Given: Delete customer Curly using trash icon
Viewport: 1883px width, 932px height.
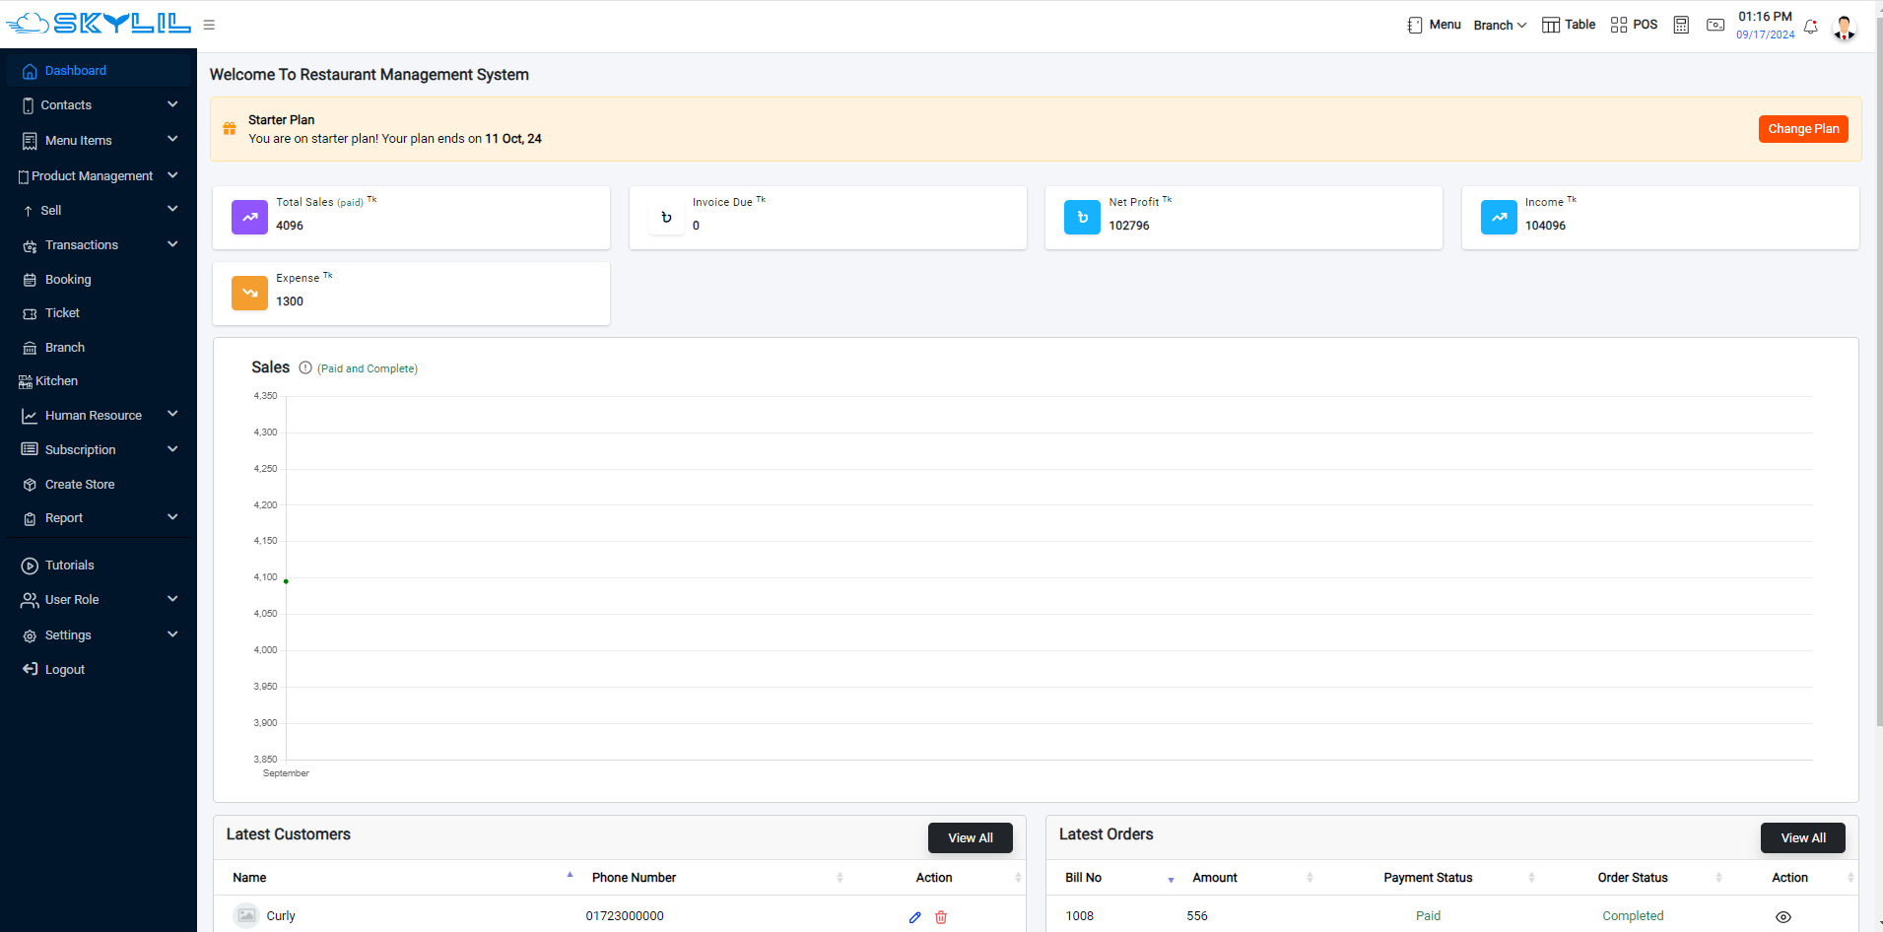Looking at the screenshot, I should tap(941, 917).
